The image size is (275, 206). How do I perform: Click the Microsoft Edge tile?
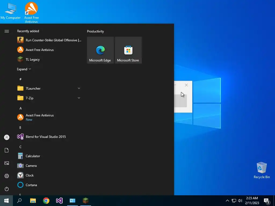point(100,50)
